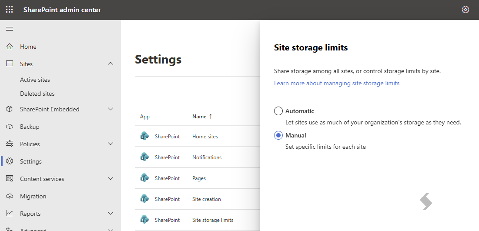Collapse the Sites section chevron

(x=111, y=64)
